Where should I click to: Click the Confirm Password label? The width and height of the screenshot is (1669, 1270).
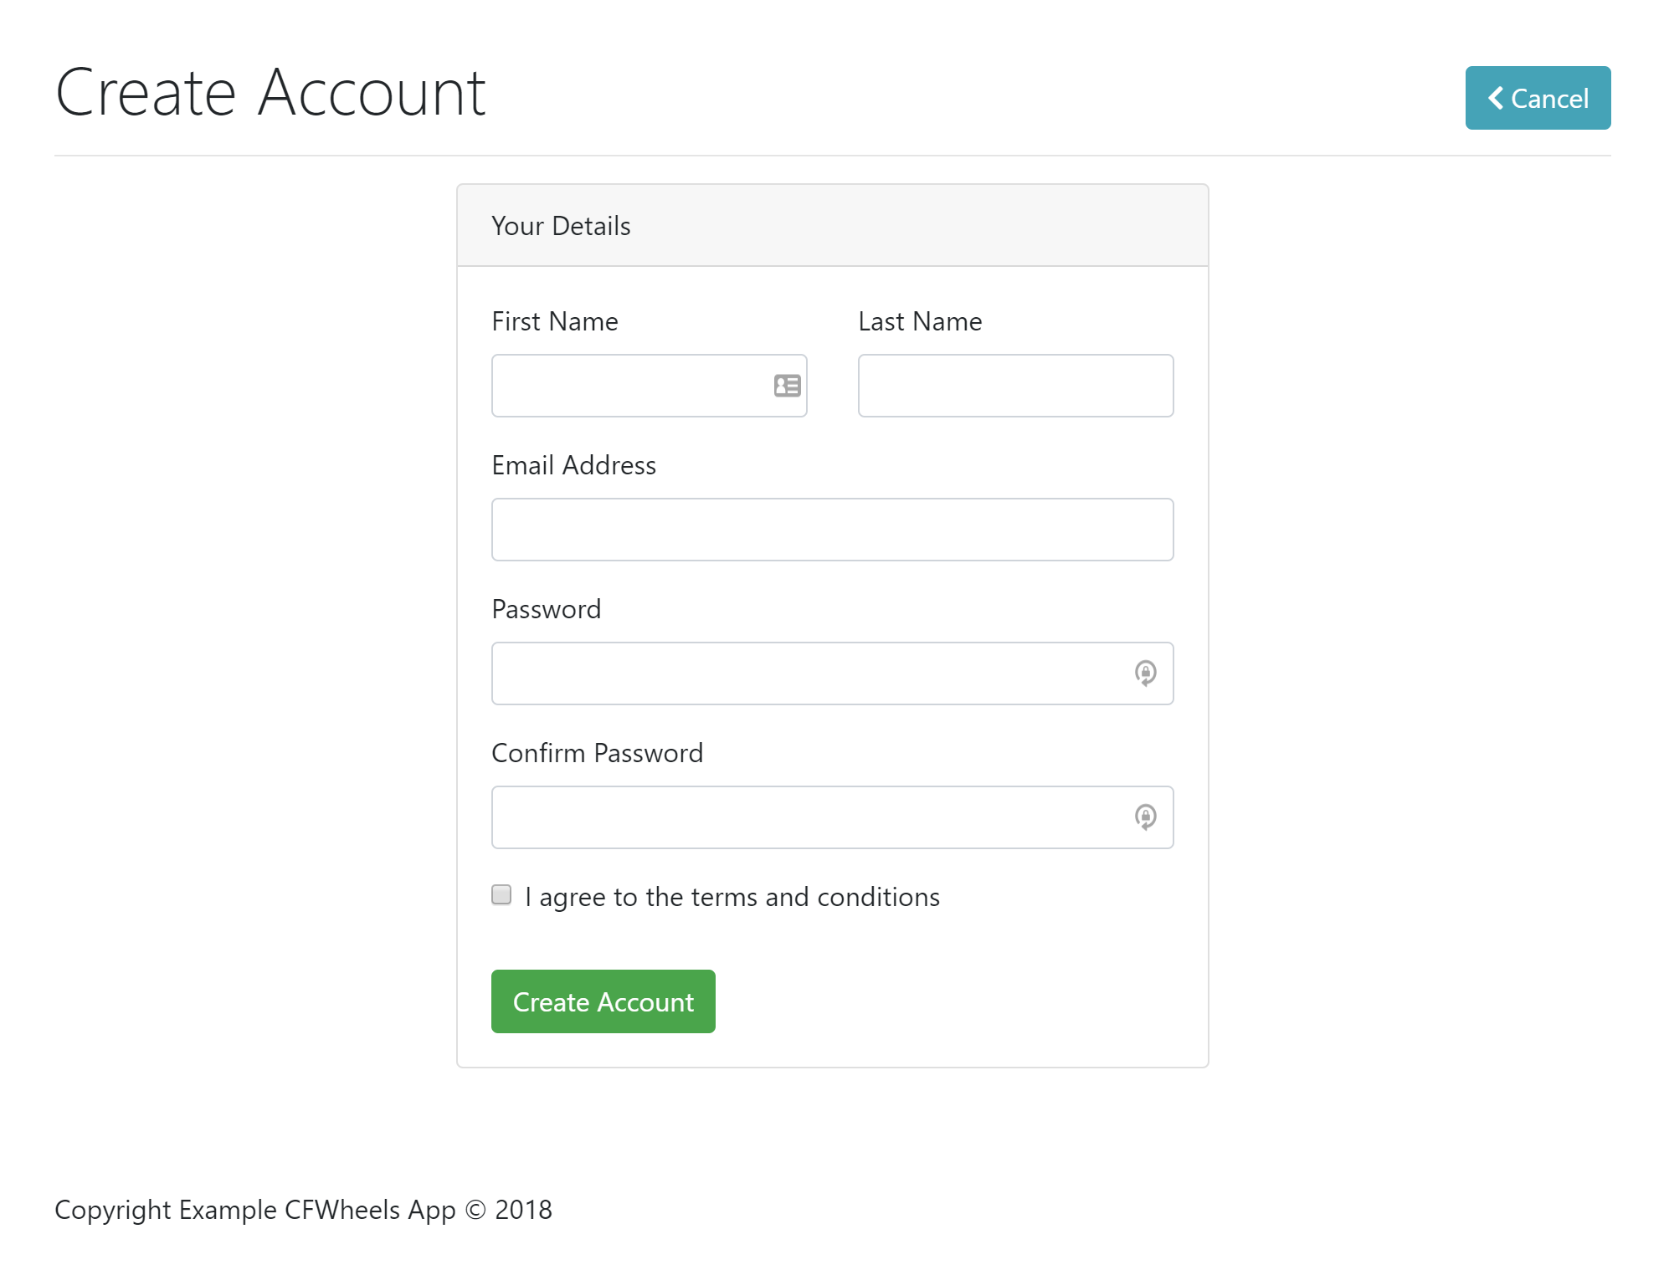tap(597, 753)
